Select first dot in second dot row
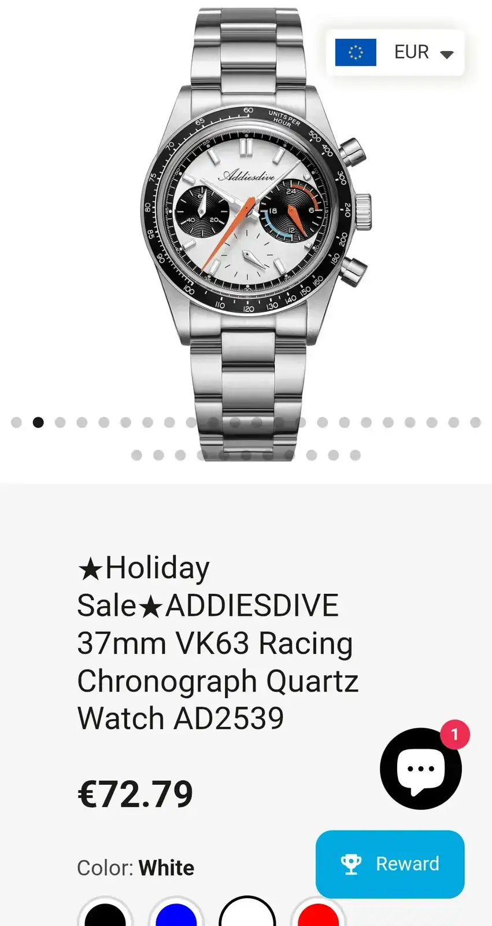Image resolution: width=492 pixels, height=926 pixels. pos(136,455)
